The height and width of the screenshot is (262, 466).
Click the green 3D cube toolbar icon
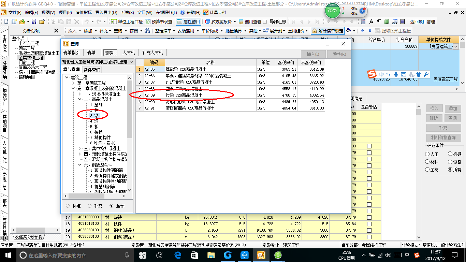point(387,21)
